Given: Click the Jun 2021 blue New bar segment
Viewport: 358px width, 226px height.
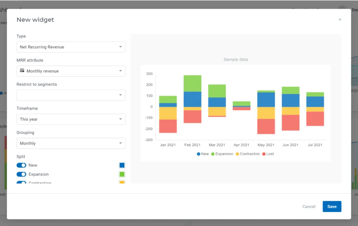Looking at the screenshot, I should click(x=291, y=100).
